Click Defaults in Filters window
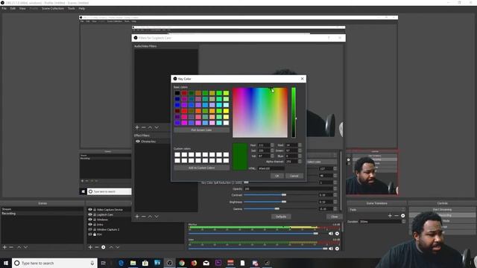 281,217
